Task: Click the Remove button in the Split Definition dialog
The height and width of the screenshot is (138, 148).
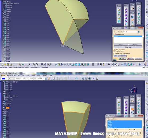Action: pyautogui.click(x=121, y=45)
